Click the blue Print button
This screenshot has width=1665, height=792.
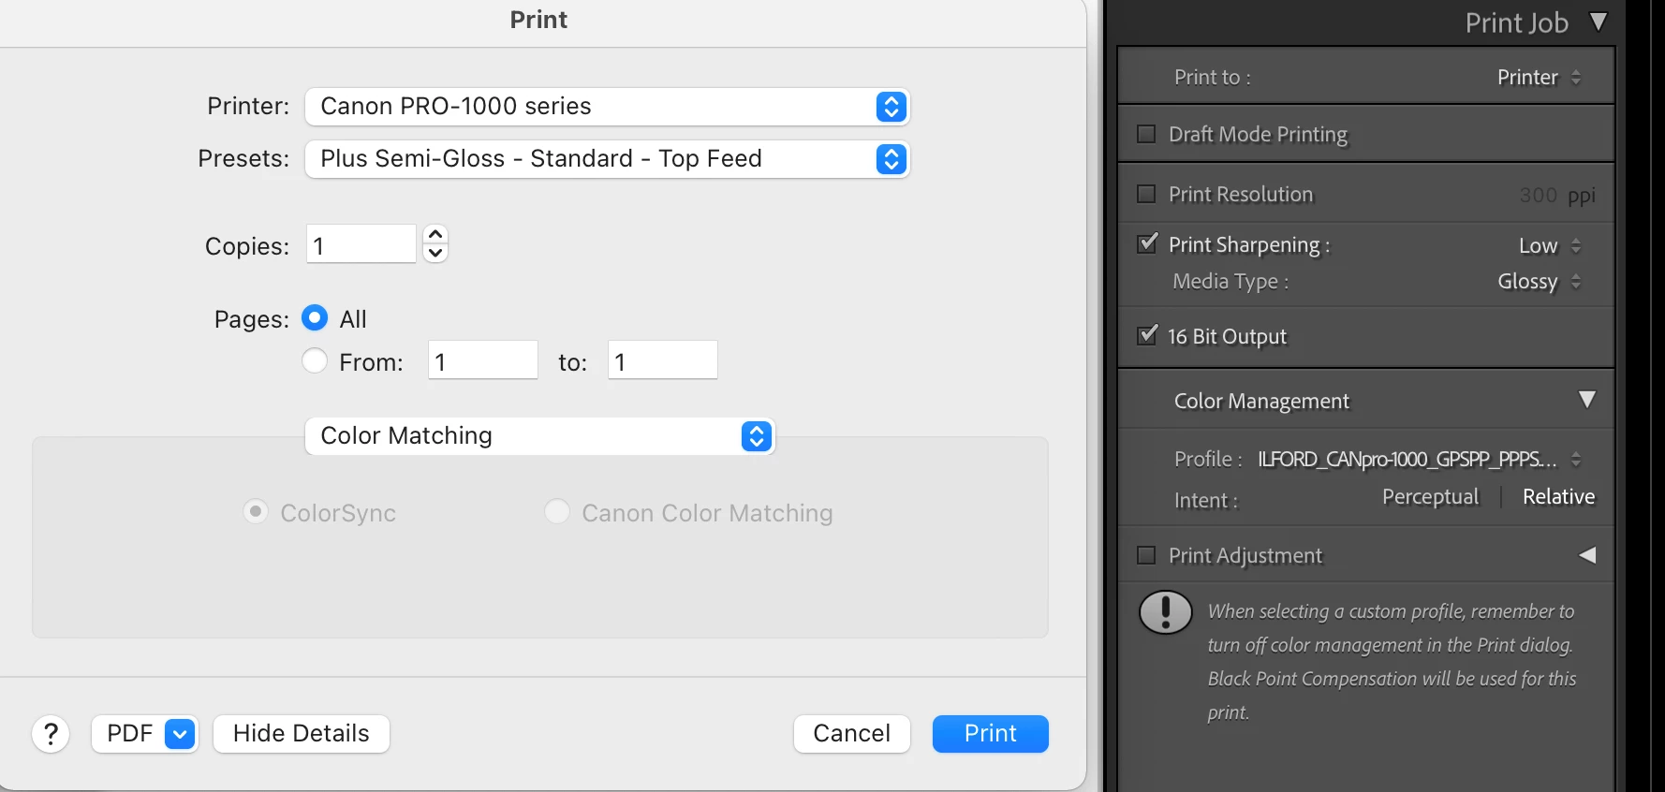point(990,734)
